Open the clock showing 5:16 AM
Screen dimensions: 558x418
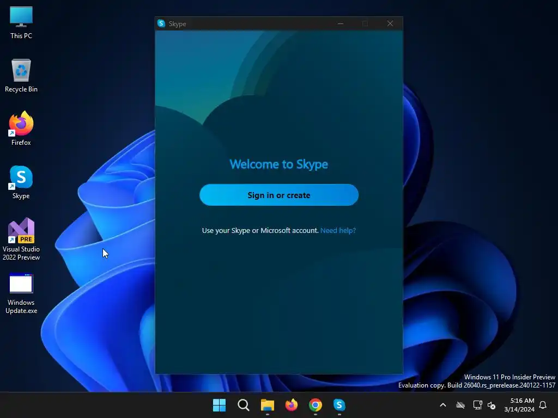pyautogui.click(x=519, y=405)
